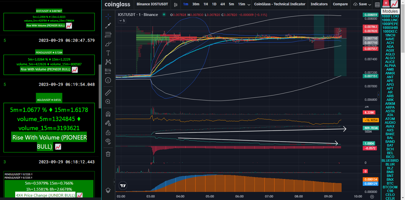Select APT in the coin list
The height and width of the screenshot is (200, 405).
click(x=390, y=89)
